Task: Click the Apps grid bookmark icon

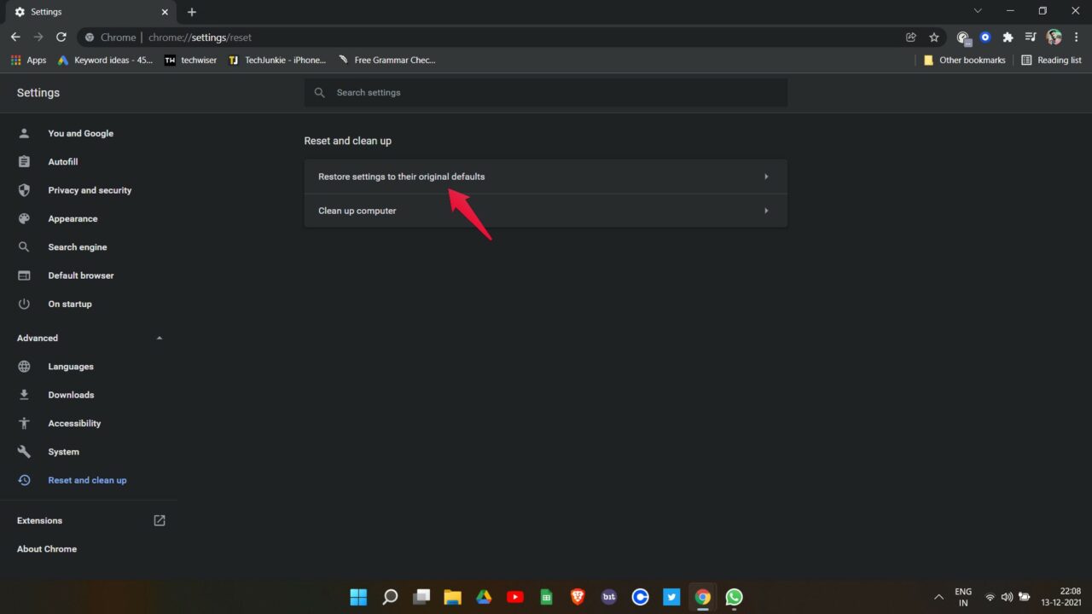Action: click(x=15, y=61)
